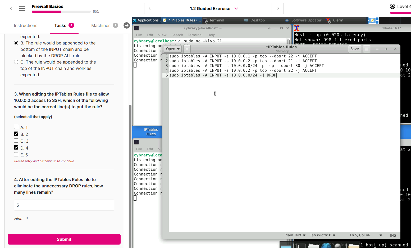411x248 pixels.
Task: Click the answer input field for question 4
Action: click(64, 205)
